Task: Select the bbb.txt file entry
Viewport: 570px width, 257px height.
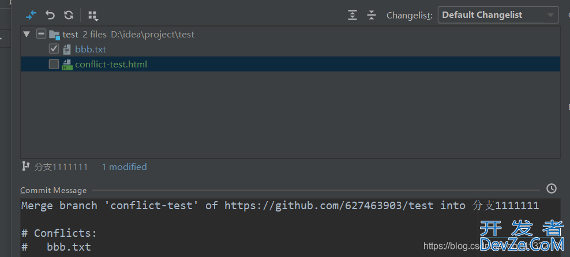Action: coord(91,49)
